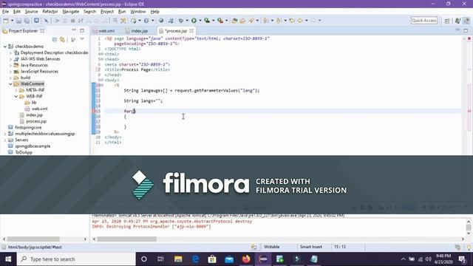The width and height of the screenshot is (473, 266).
Task: Open the Mail app from taskbar
Action: tap(229, 259)
